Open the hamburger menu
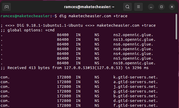179x108 pixels. click(x=139, y=7)
